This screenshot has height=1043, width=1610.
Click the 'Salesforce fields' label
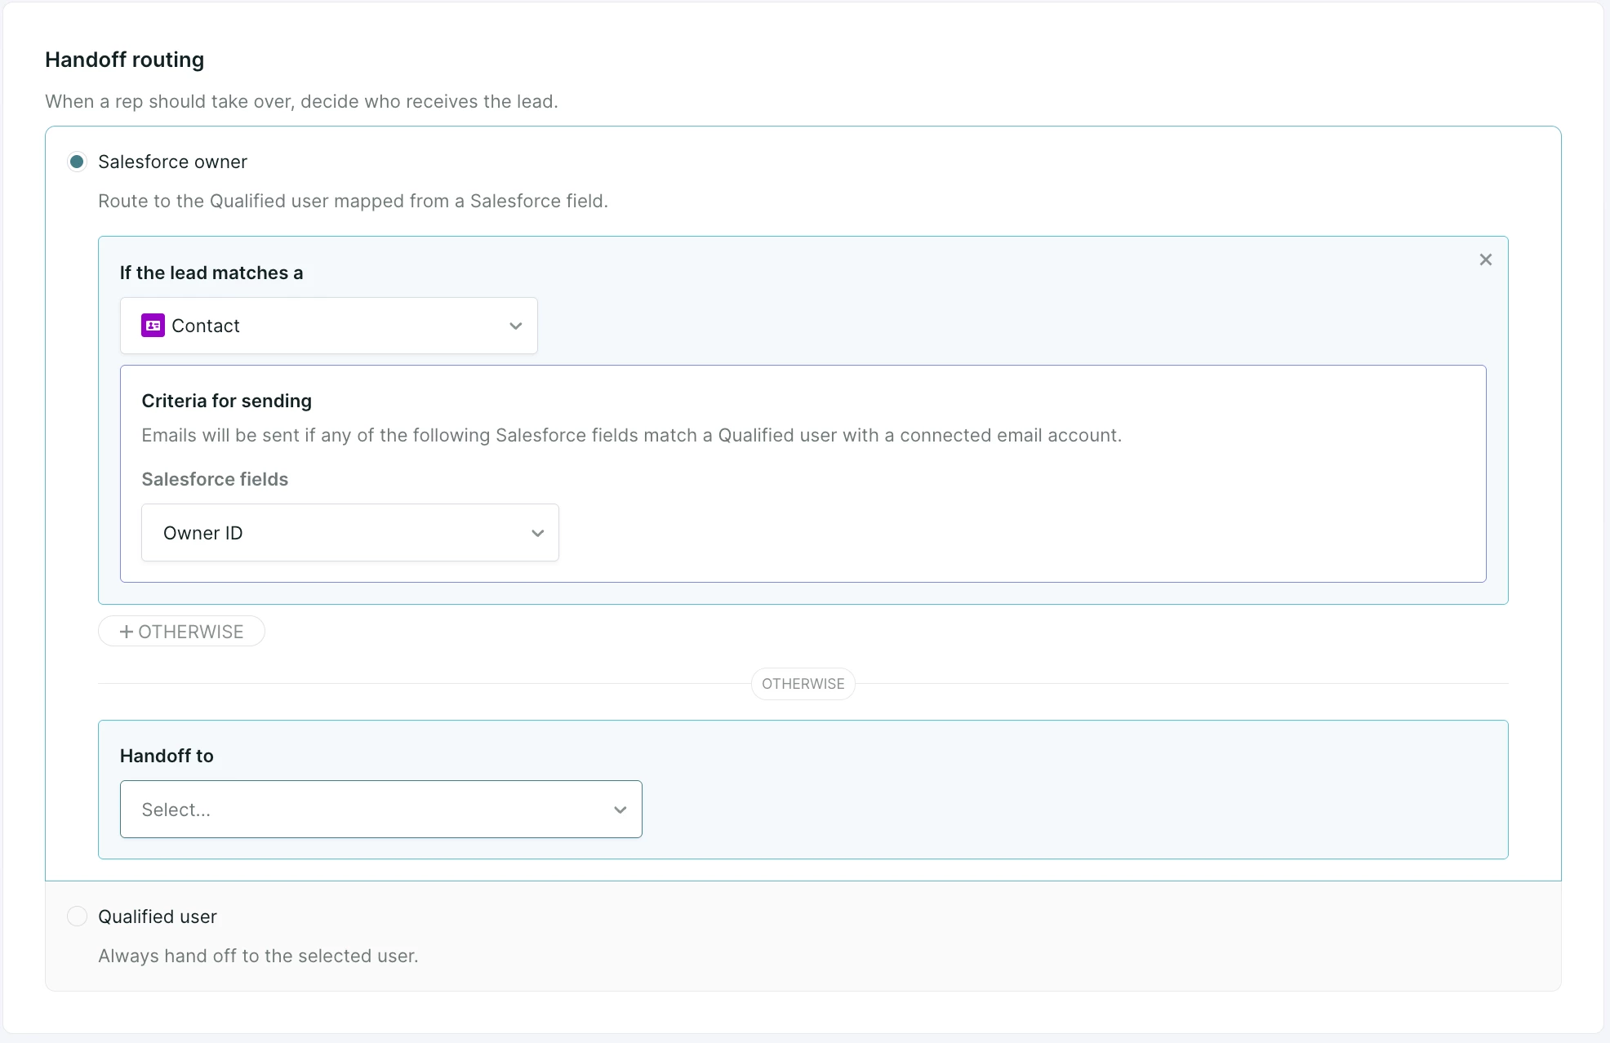pos(215,479)
